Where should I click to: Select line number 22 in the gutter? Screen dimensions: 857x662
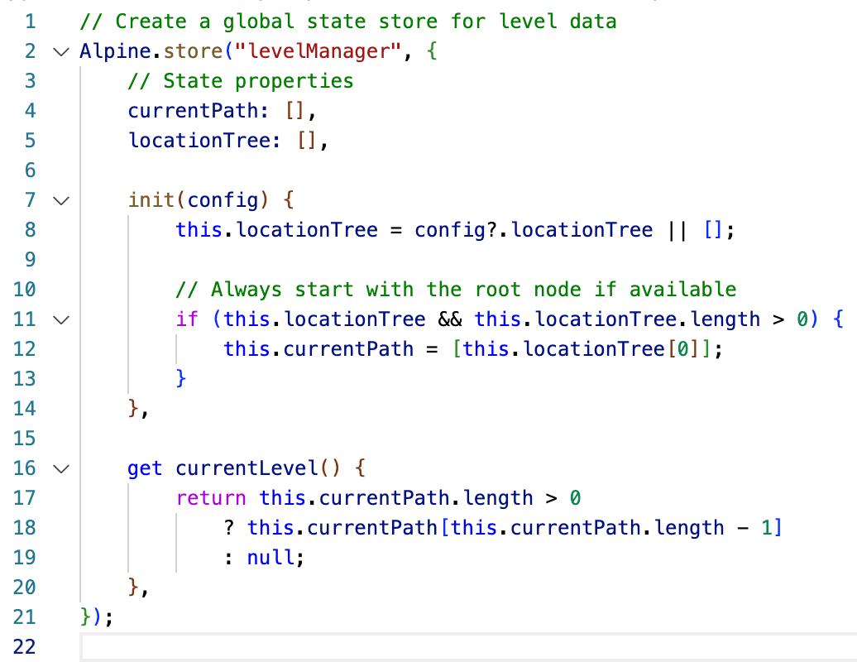[x=25, y=646]
